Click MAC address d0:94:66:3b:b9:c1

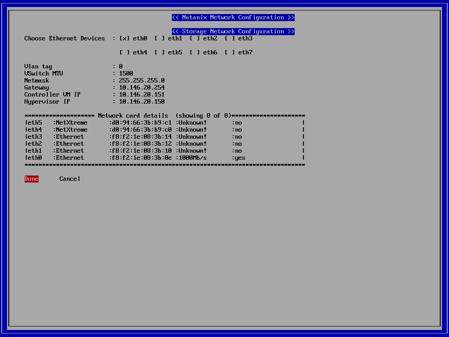142,123
